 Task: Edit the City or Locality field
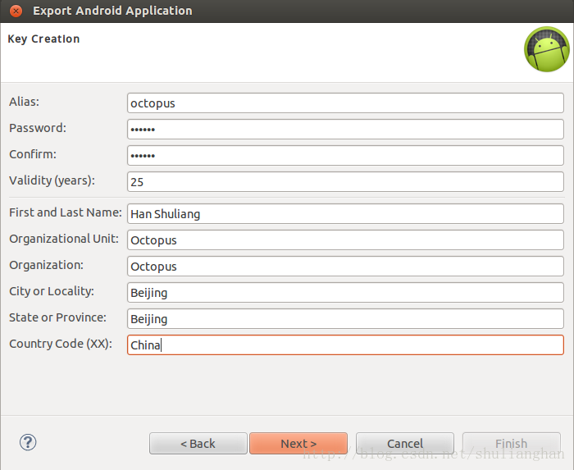pyautogui.click(x=345, y=293)
